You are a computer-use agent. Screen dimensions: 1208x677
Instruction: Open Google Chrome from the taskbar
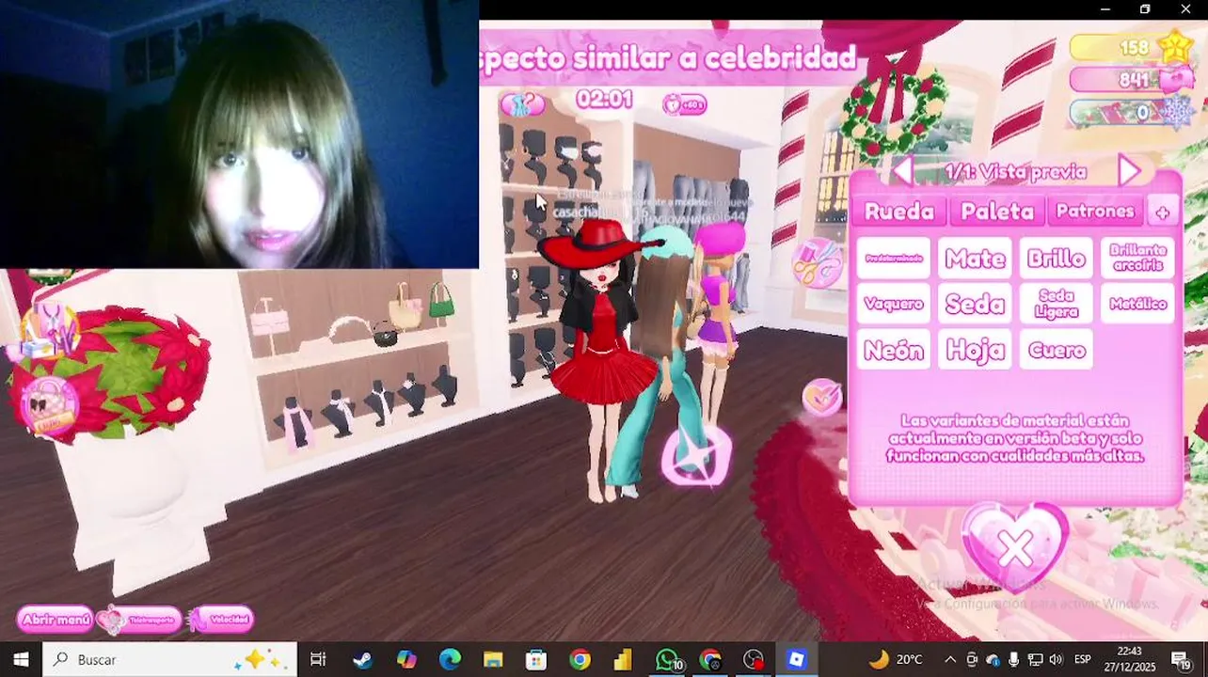[x=580, y=659]
